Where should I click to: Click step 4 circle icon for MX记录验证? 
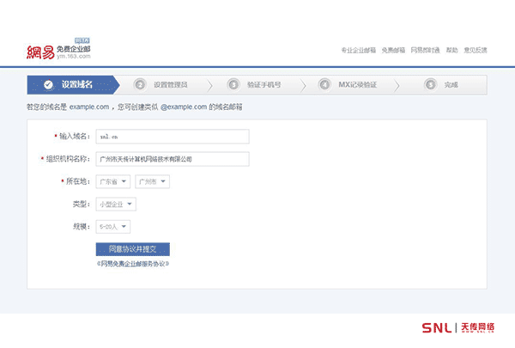point(324,85)
